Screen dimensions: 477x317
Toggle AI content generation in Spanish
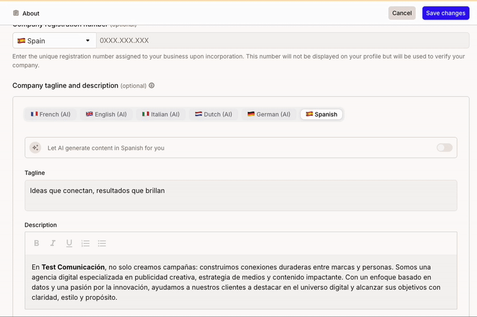[x=444, y=147]
